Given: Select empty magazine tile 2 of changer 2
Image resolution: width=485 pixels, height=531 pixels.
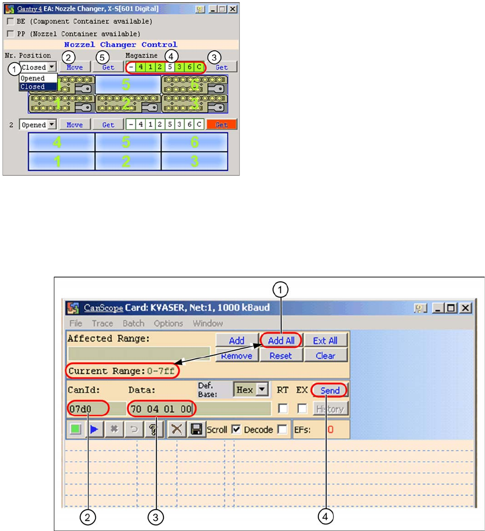Looking at the screenshot, I should tap(128, 161).
